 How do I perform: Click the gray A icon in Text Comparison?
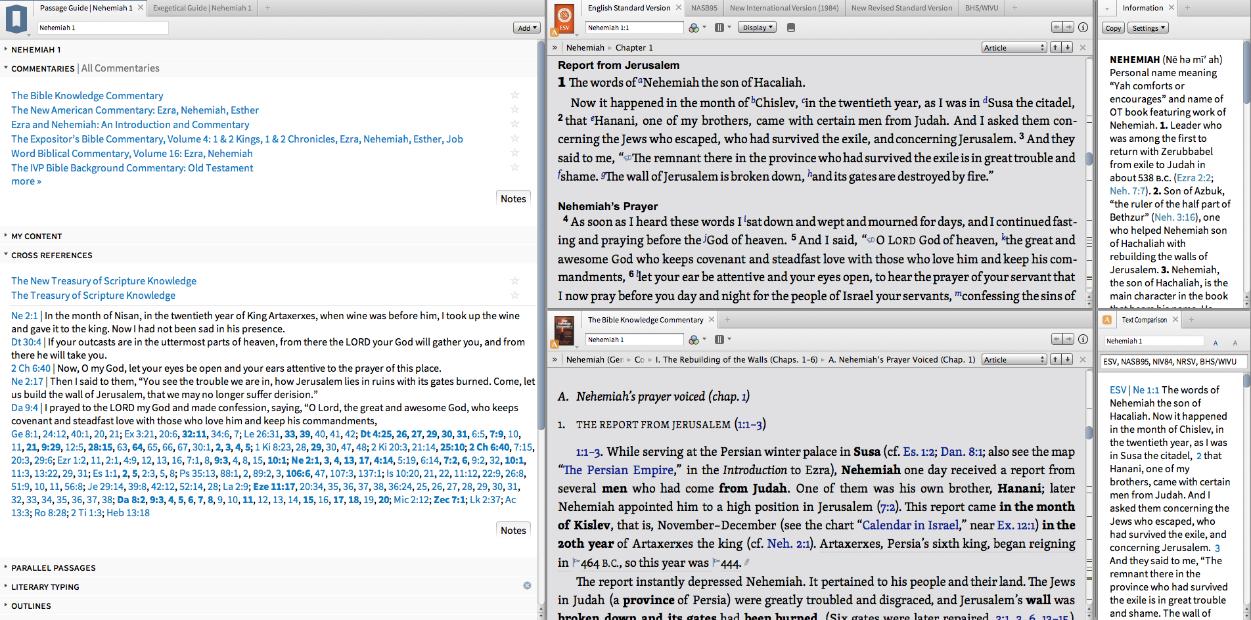pyautogui.click(x=1235, y=342)
